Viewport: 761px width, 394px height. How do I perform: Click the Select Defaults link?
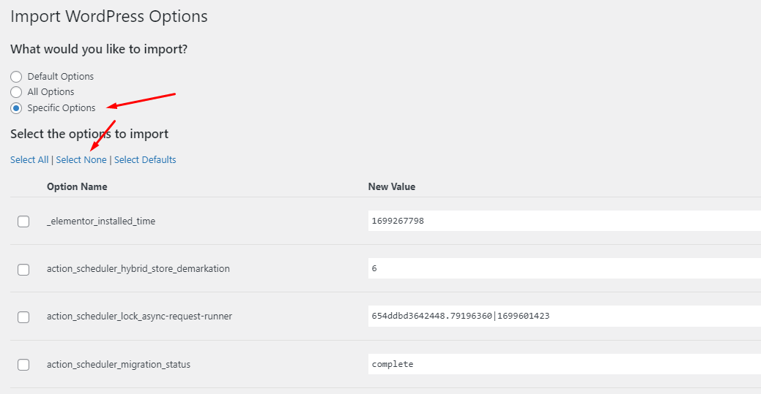[145, 160]
